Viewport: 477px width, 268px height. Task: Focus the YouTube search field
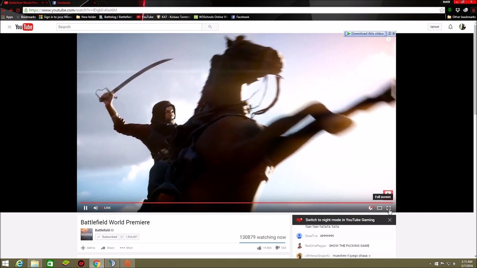129,27
